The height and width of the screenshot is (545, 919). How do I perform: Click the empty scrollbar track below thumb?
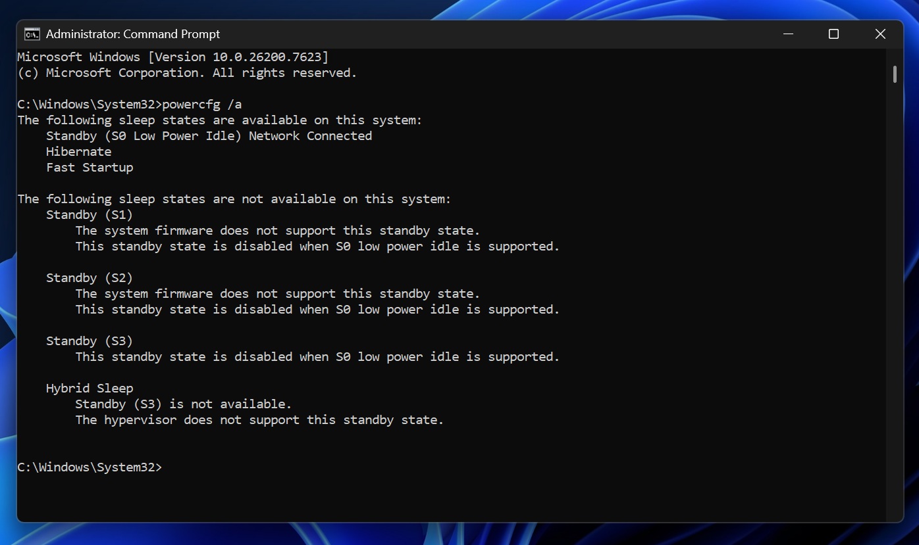895,296
